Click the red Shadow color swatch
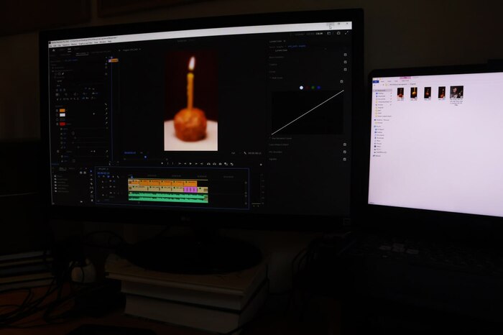 (x=63, y=124)
